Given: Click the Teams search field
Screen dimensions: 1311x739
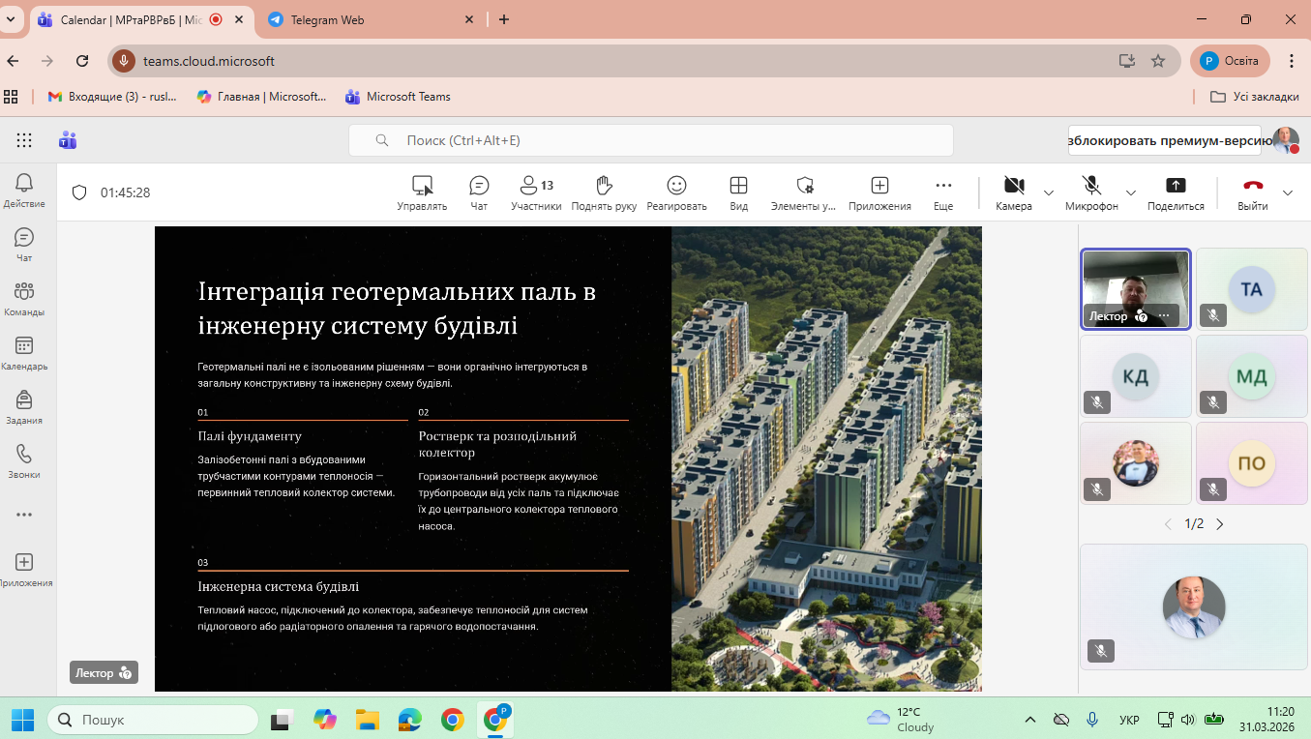Looking at the screenshot, I should pos(650,140).
